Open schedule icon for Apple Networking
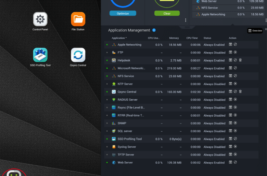Screen dimensions: 267x176 (230, 44)
